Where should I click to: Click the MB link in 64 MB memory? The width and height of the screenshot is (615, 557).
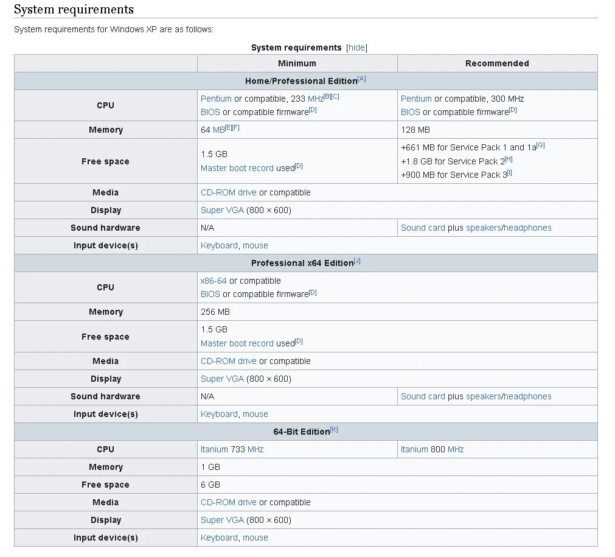click(219, 130)
